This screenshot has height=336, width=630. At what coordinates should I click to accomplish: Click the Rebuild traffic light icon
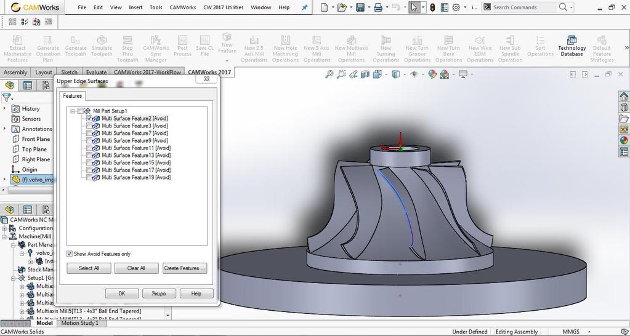point(432,7)
